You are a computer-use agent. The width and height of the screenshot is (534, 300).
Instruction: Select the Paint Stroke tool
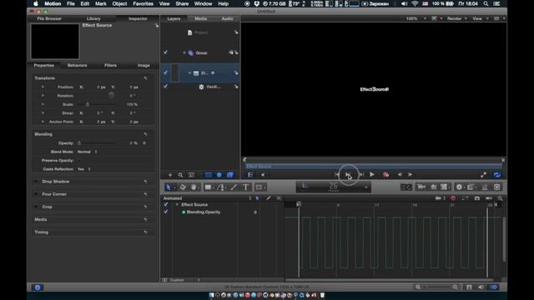click(234, 187)
